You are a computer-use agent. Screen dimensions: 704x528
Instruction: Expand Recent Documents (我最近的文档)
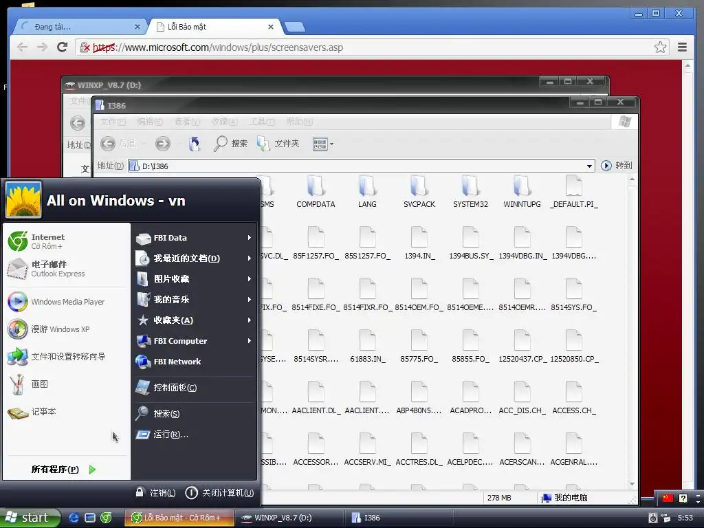pos(195,258)
